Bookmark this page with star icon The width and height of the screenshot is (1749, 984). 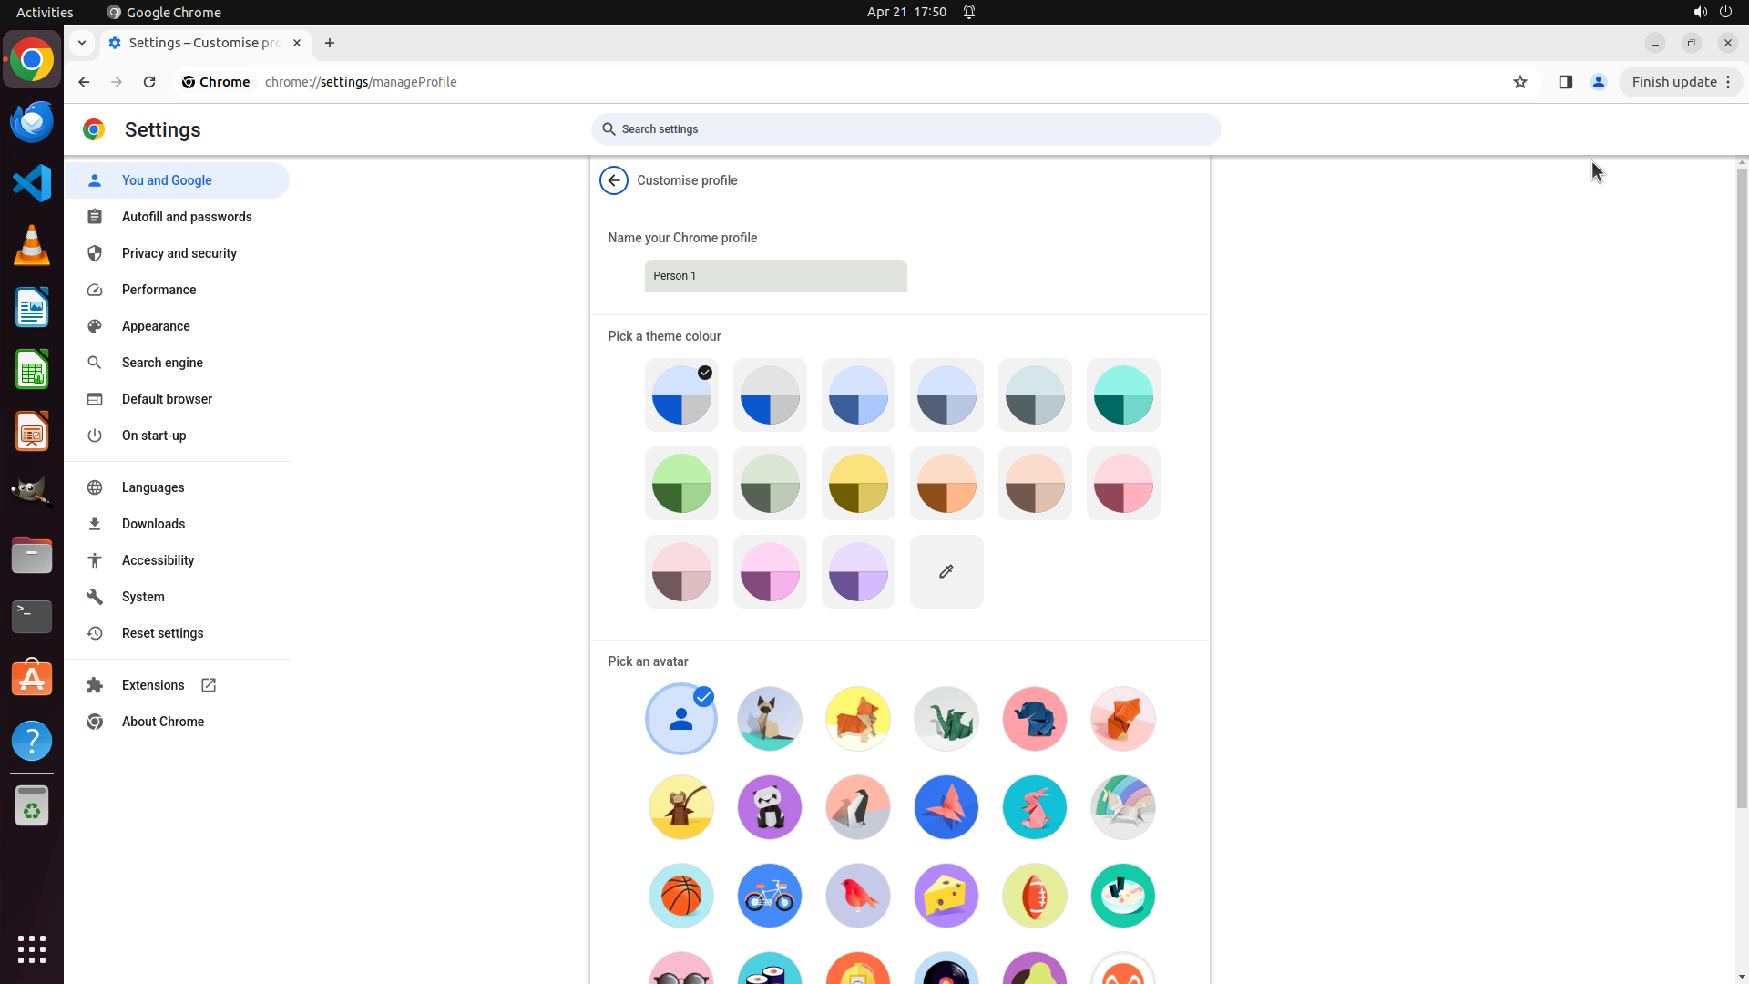(x=1519, y=82)
